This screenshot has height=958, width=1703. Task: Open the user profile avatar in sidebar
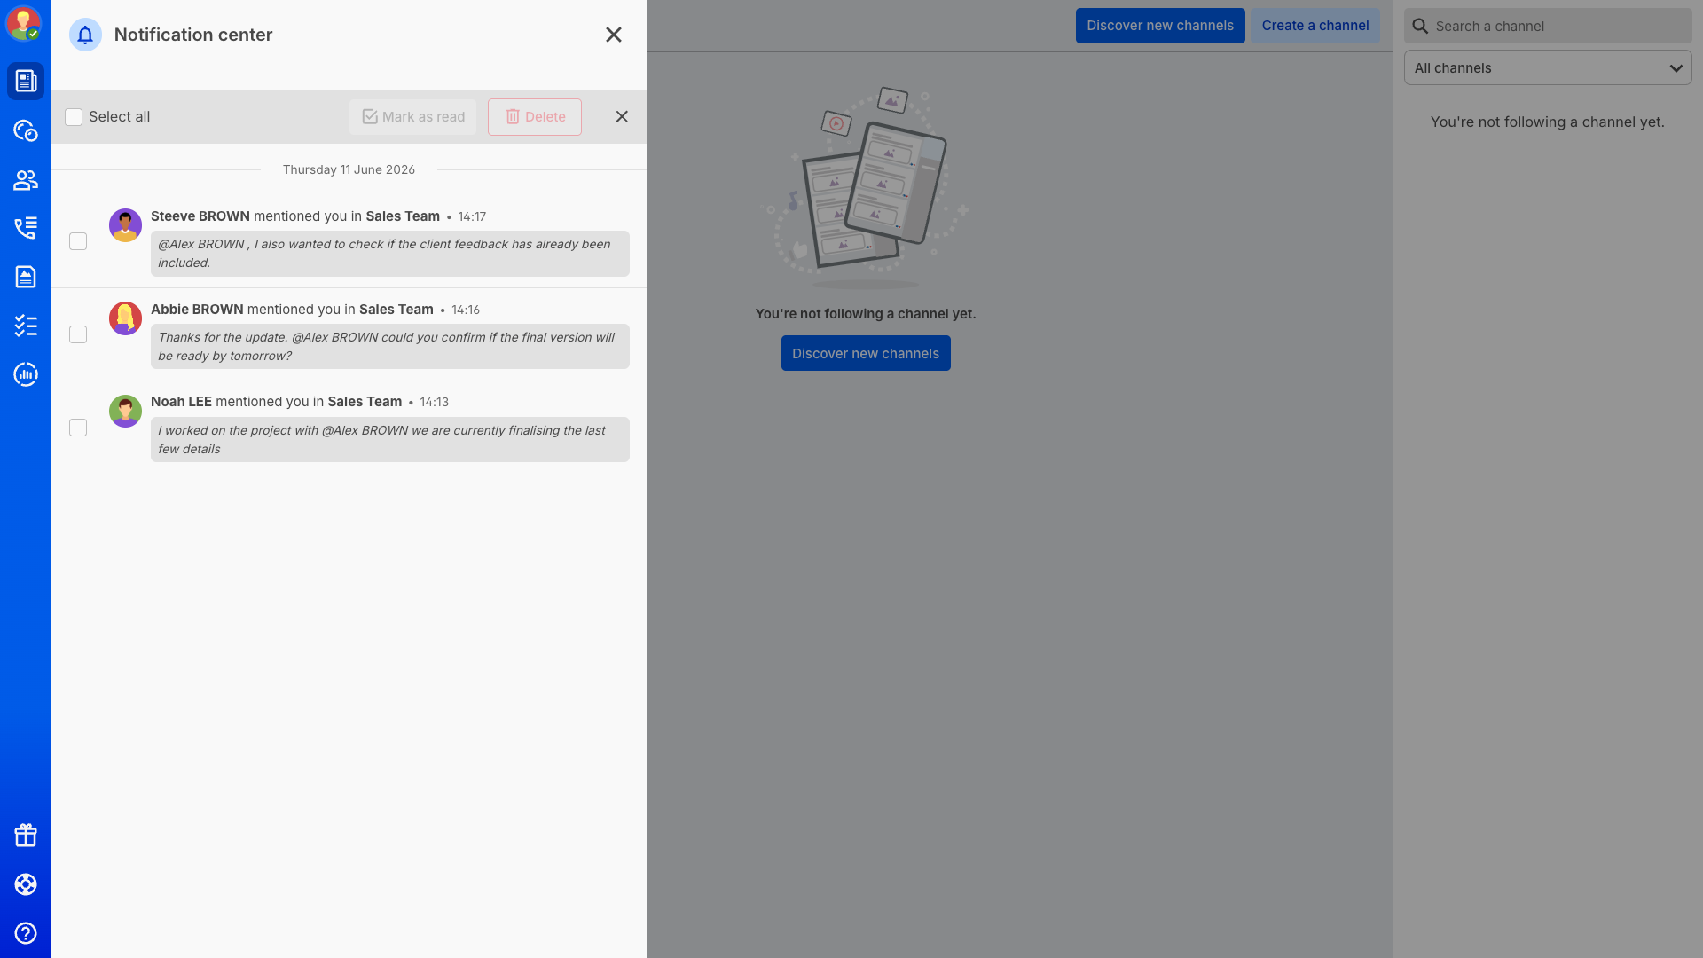23,23
